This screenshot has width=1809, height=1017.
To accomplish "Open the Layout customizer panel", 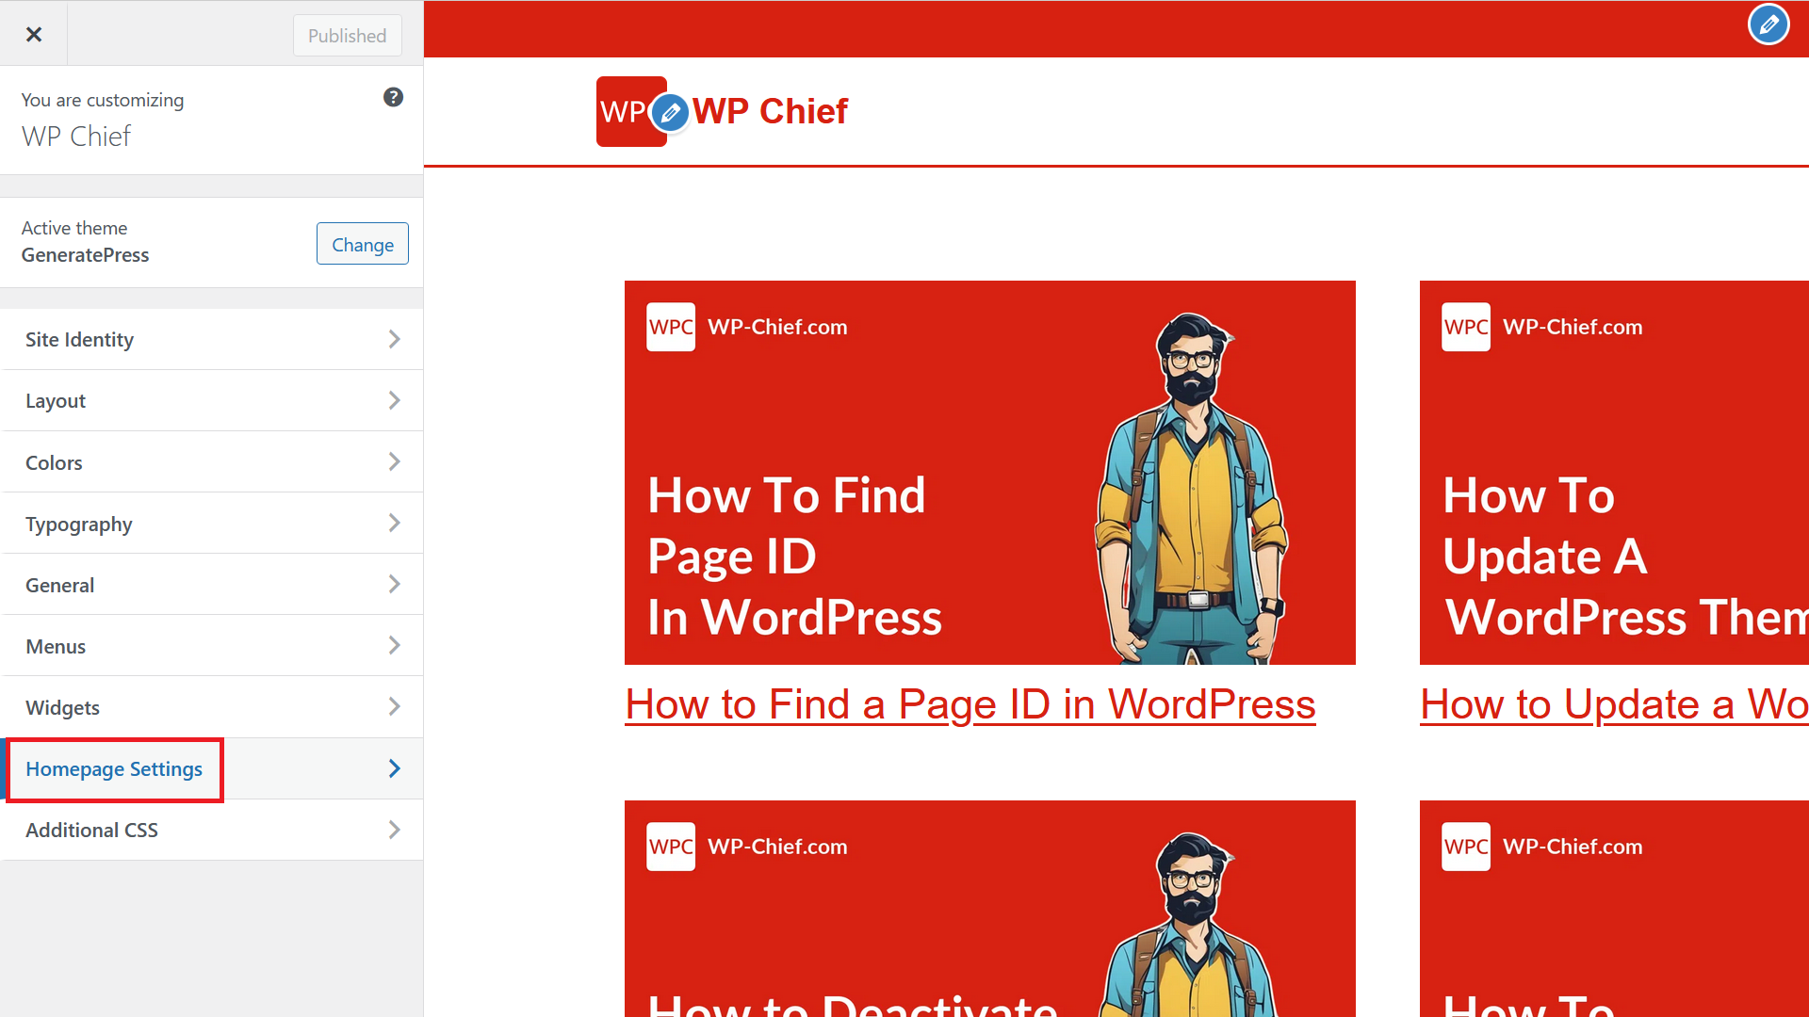I will pyautogui.click(x=212, y=400).
